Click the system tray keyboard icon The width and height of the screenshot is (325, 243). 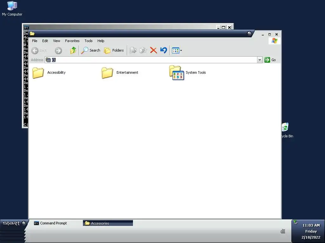pyautogui.click(x=283, y=231)
